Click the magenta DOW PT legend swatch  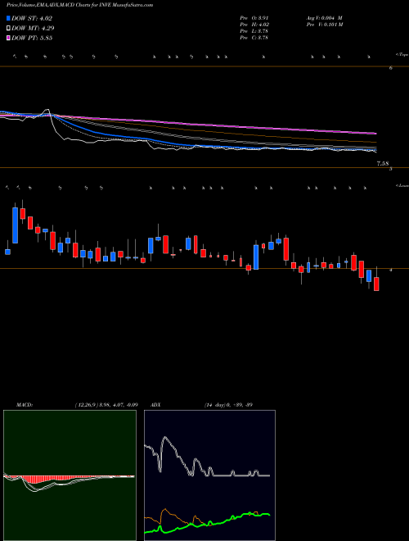[x=8, y=38]
